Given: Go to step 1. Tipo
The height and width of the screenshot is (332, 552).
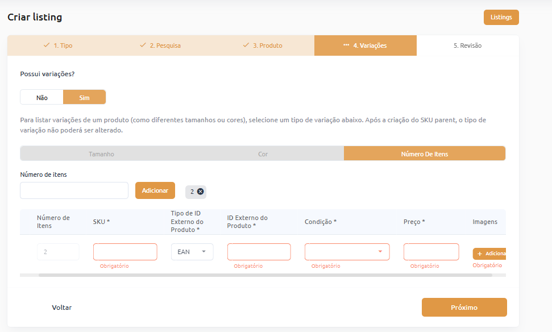Looking at the screenshot, I should (58, 45).
